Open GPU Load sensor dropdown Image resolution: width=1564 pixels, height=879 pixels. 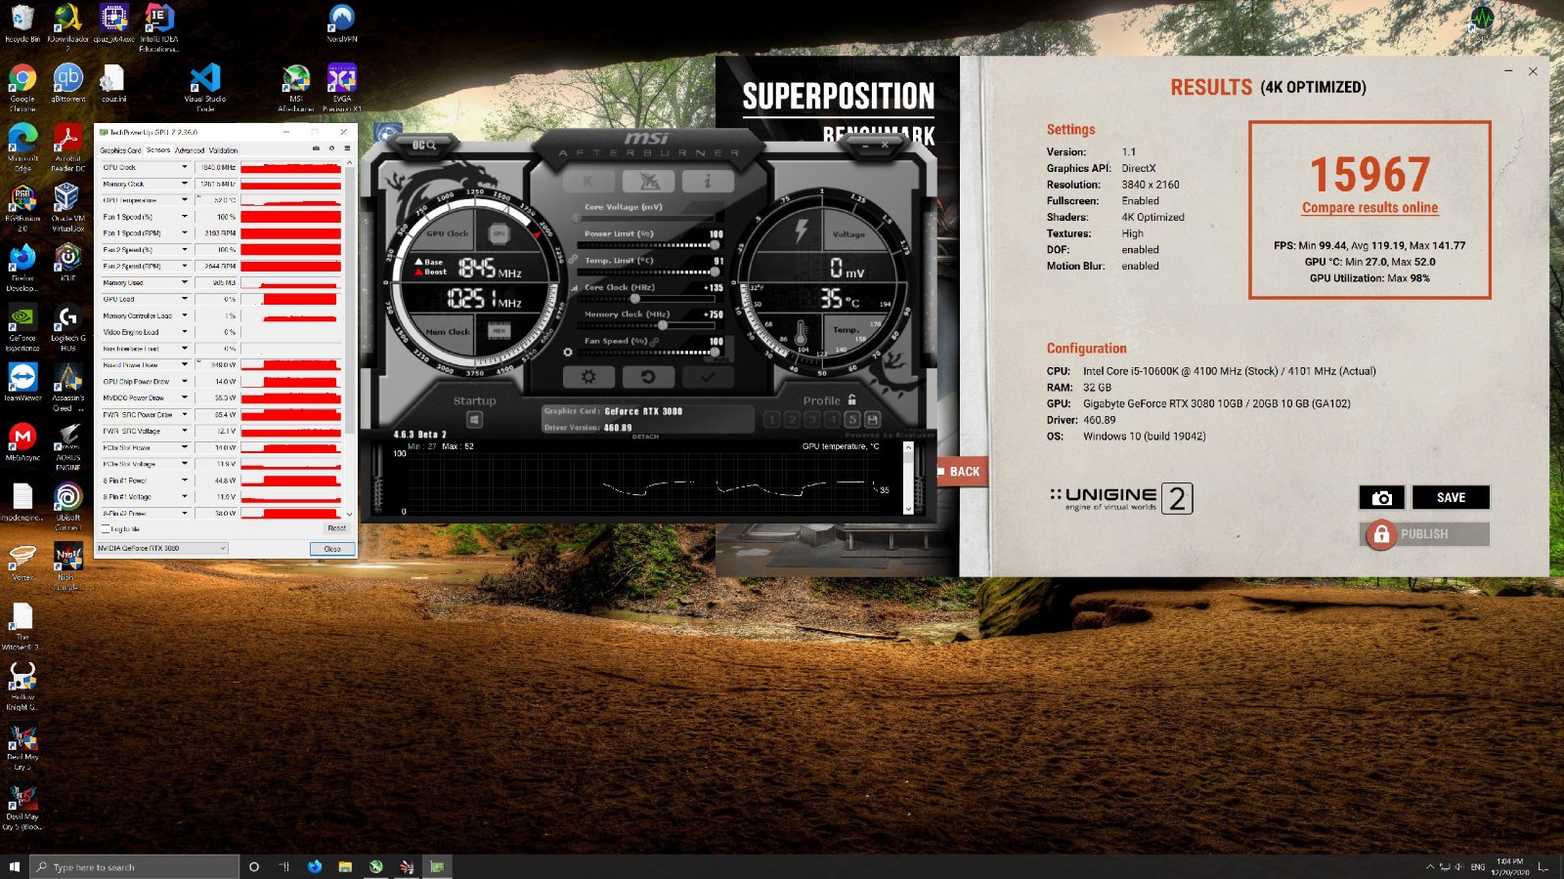pos(184,299)
